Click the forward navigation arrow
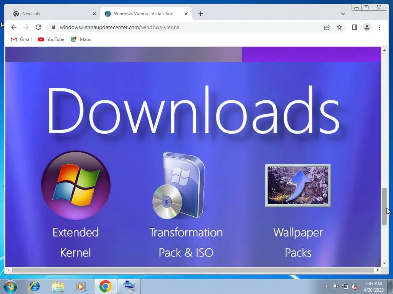Viewport: 393px width, 294px height. pos(26,27)
